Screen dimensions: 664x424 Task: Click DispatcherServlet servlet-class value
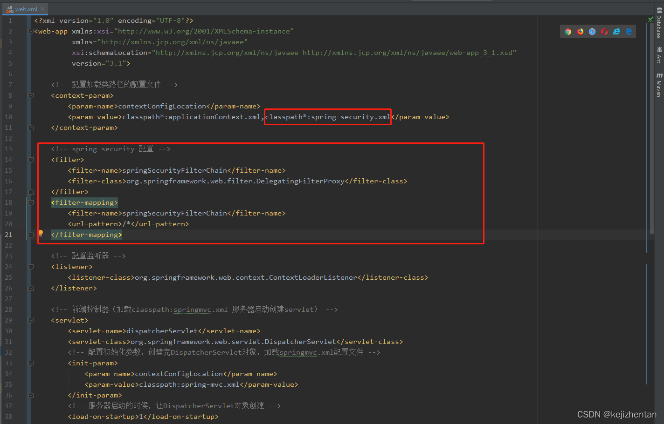(300, 342)
